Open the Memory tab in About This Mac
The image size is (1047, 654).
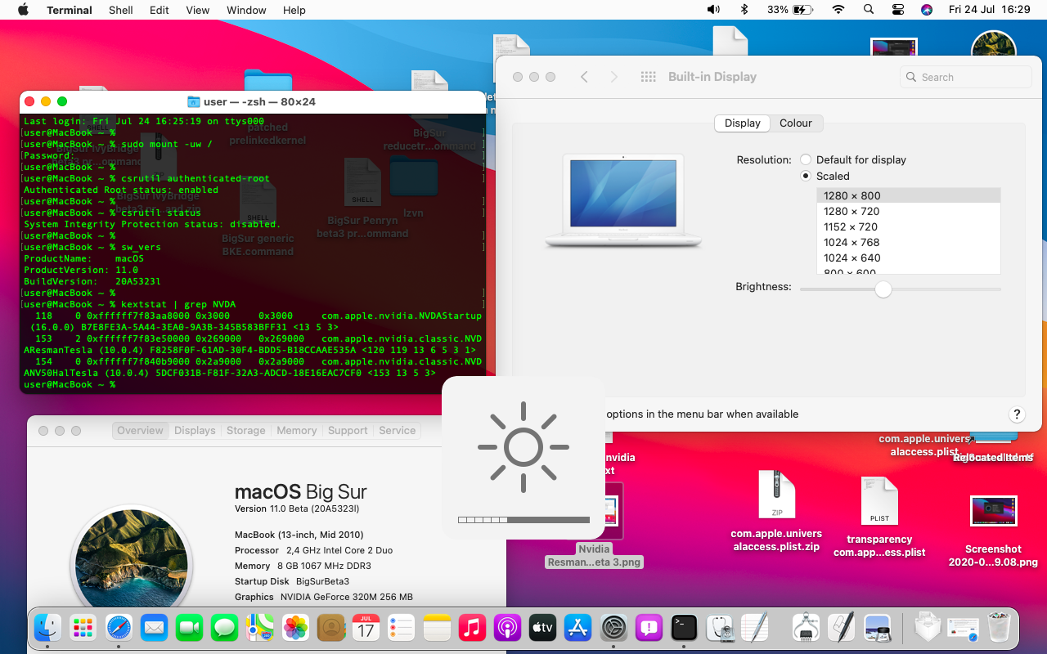tap(297, 430)
